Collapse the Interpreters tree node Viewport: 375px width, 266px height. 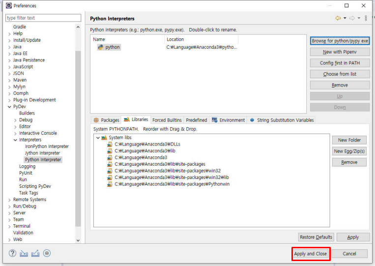[x=15, y=140]
